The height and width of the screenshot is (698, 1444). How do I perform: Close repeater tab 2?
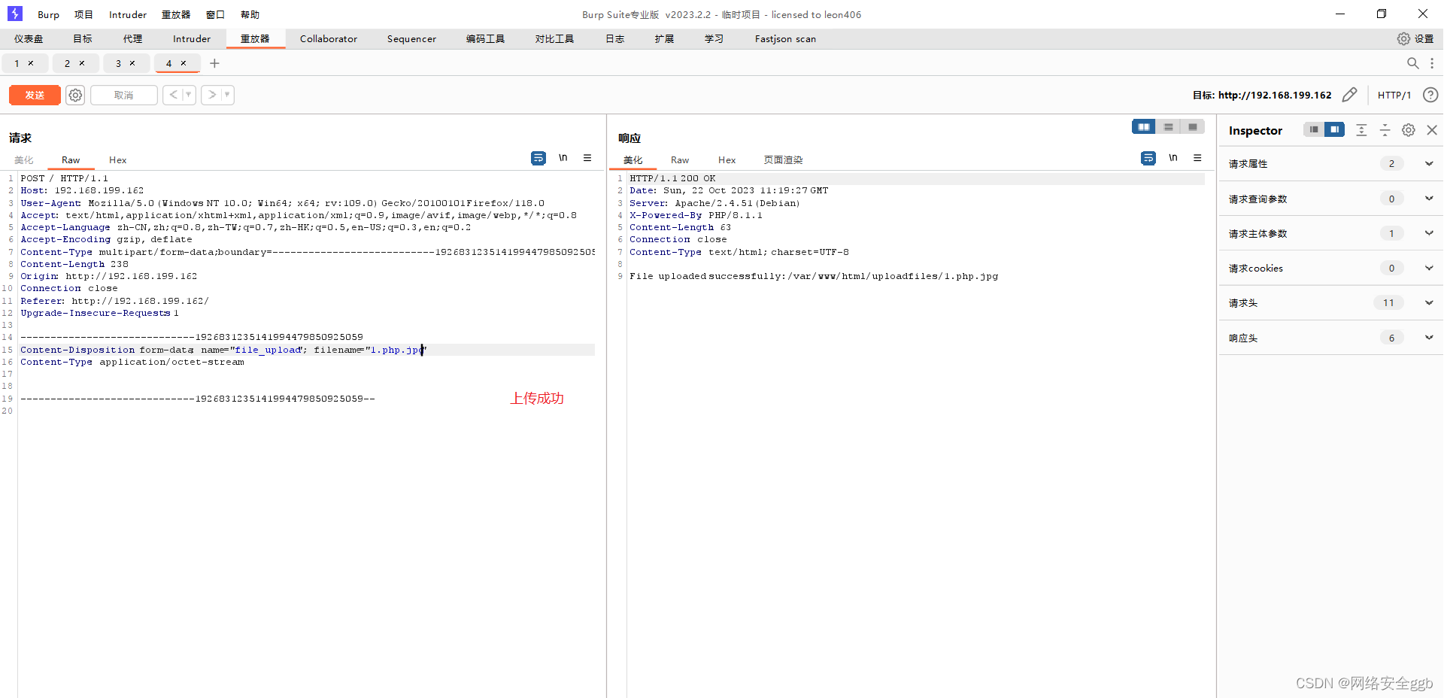click(x=82, y=63)
